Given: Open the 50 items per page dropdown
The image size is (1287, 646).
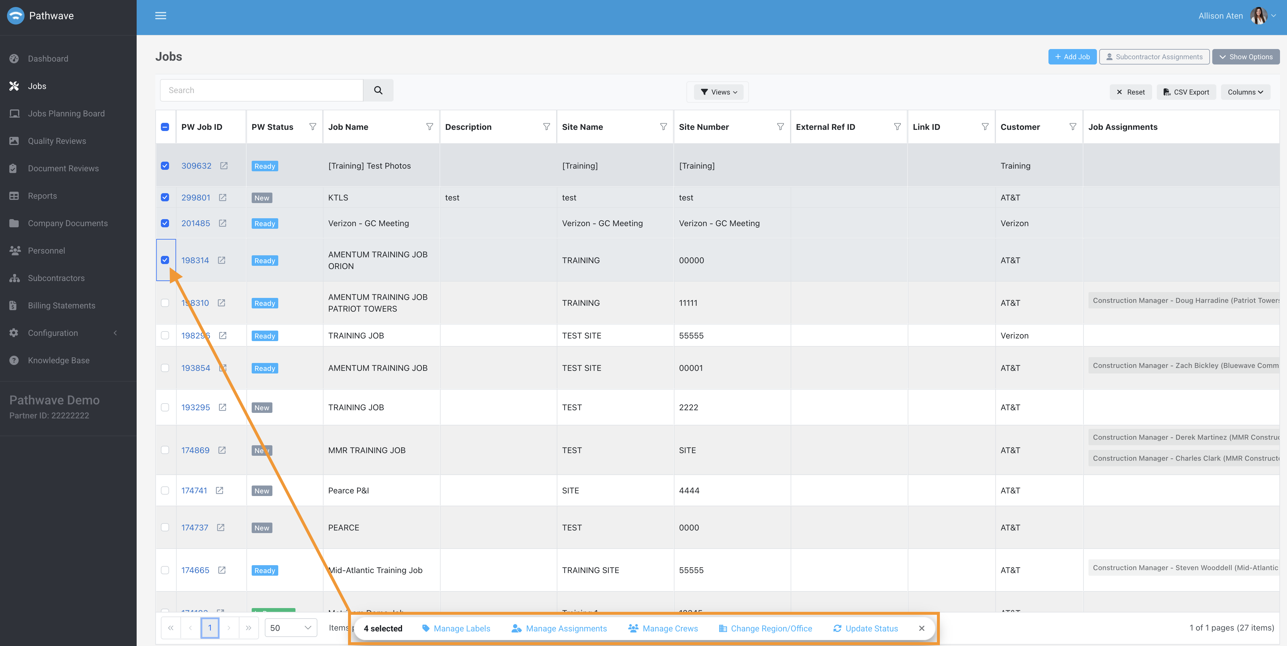Looking at the screenshot, I should click(x=291, y=628).
